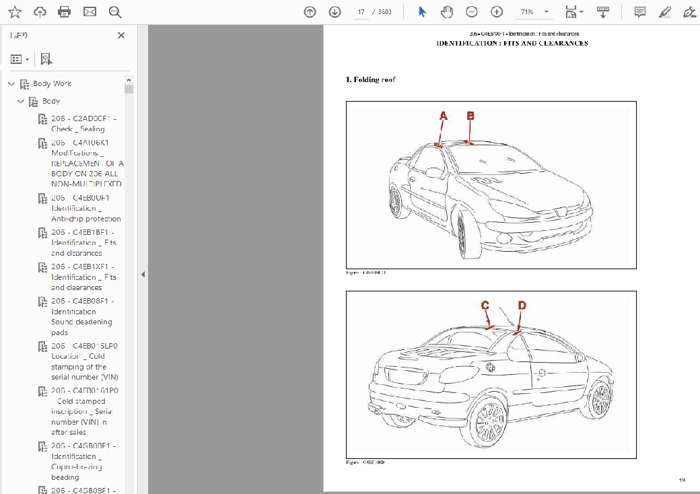Viewport: 700px width, 494px height.
Task: Choose the hand pan tool
Action: [x=446, y=12]
